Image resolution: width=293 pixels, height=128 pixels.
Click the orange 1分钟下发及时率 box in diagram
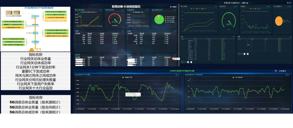pyautogui.click(x=56, y=18)
